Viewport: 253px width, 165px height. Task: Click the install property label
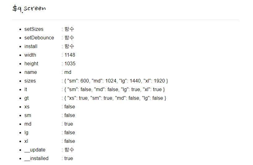pyautogui.click(x=31, y=46)
